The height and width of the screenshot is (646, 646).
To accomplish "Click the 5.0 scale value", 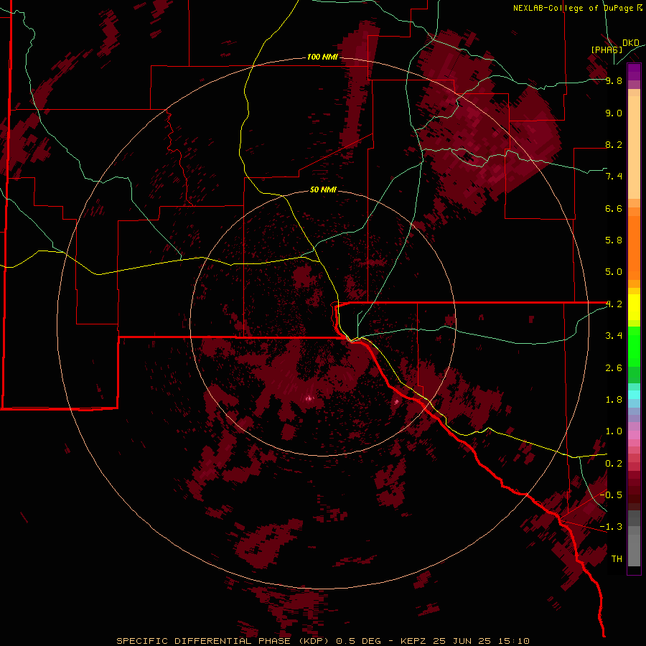I will pyautogui.click(x=614, y=272).
